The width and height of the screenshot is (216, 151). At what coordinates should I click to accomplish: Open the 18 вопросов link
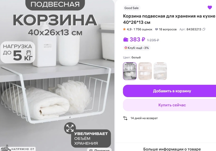coord(168,29)
